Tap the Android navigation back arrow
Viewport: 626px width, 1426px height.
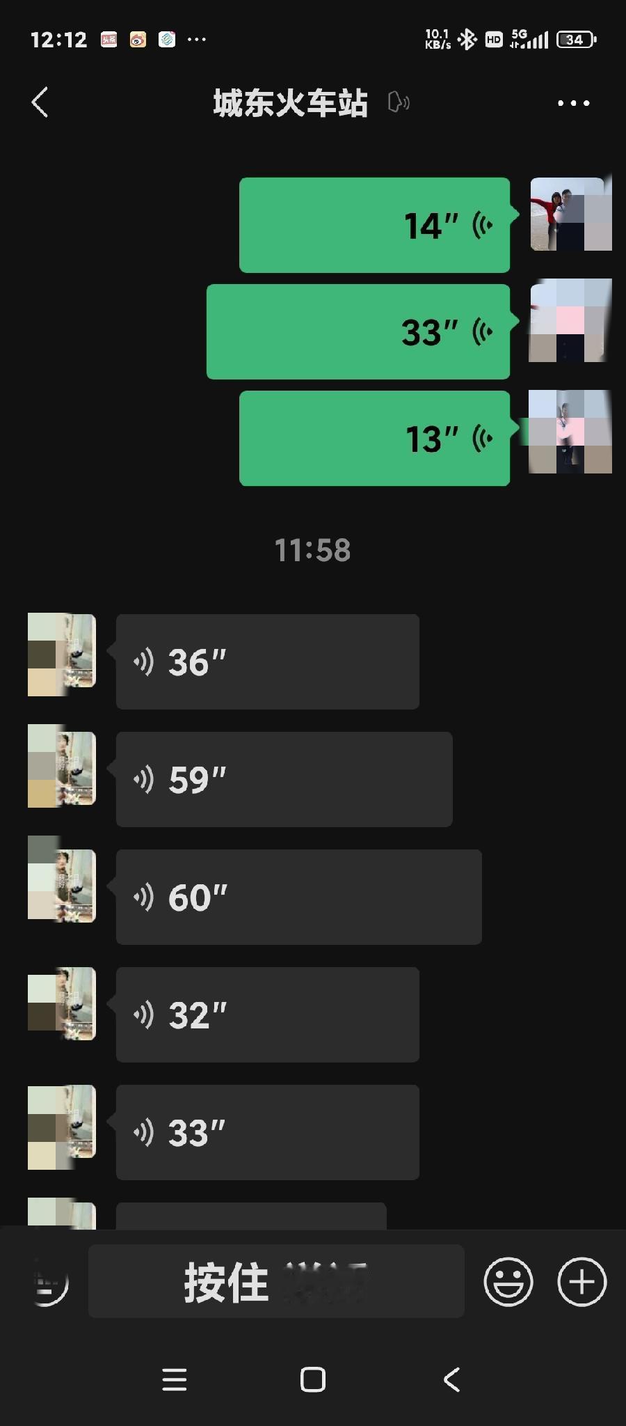(x=452, y=1379)
